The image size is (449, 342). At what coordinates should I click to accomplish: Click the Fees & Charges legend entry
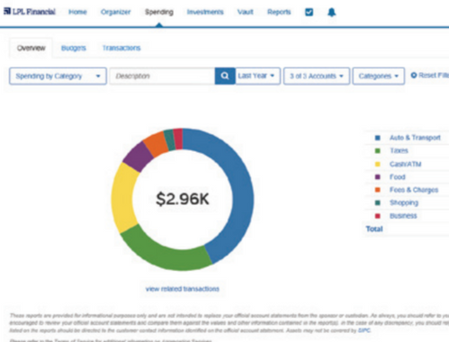tap(414, 190)
